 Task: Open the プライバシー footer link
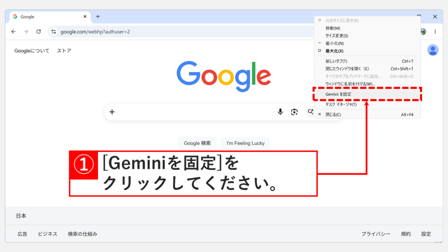coord(376,234)
